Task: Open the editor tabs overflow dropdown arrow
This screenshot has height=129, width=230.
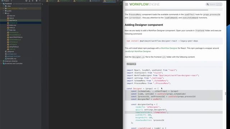Action: (118, 1)
